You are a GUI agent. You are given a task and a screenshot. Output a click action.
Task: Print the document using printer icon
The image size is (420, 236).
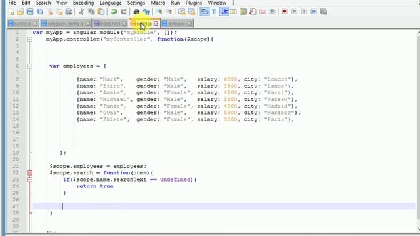[69, 12]
